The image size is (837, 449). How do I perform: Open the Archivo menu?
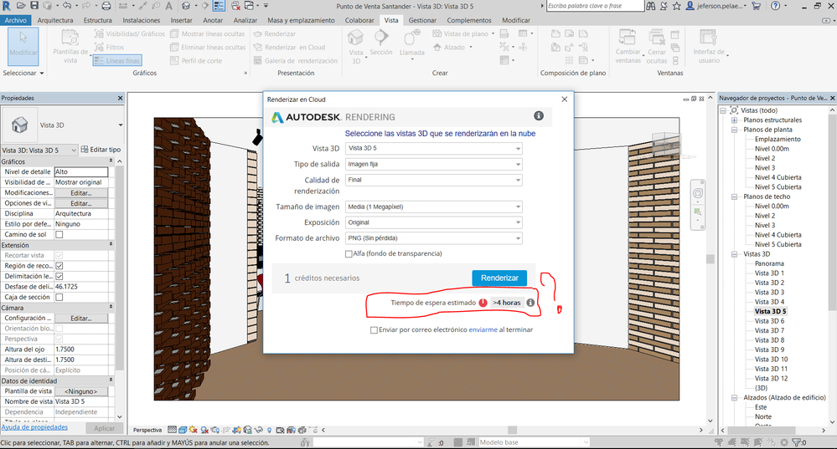(x=15, y=20)
